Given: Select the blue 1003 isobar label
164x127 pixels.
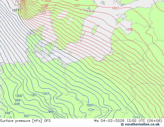Looking at the screenshot, I should (45, 94).
